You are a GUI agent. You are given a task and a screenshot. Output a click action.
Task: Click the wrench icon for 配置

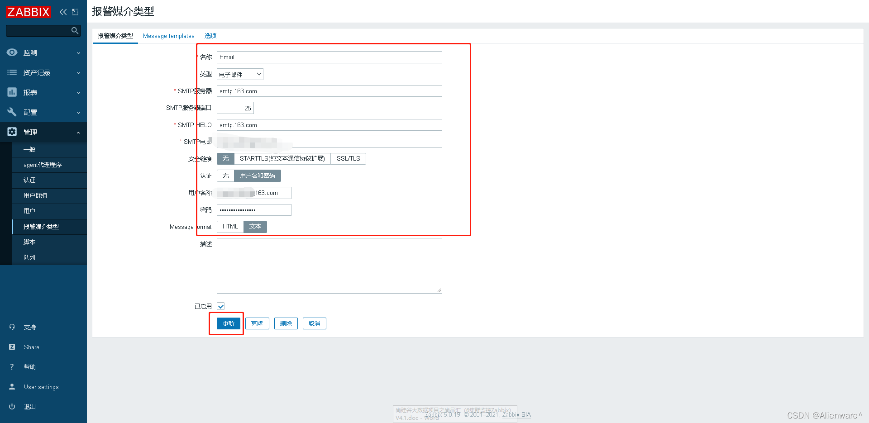(12, 112)
